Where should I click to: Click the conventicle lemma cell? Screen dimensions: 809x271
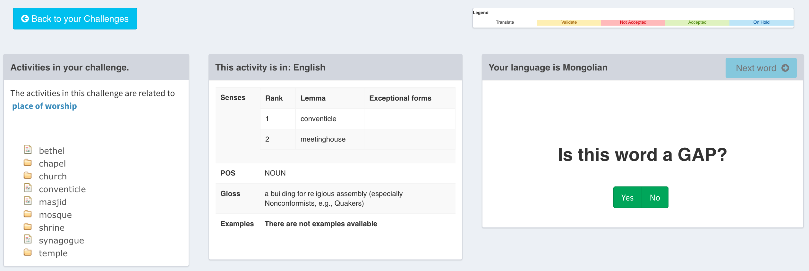pyautogui.click(x=329, y=119)
